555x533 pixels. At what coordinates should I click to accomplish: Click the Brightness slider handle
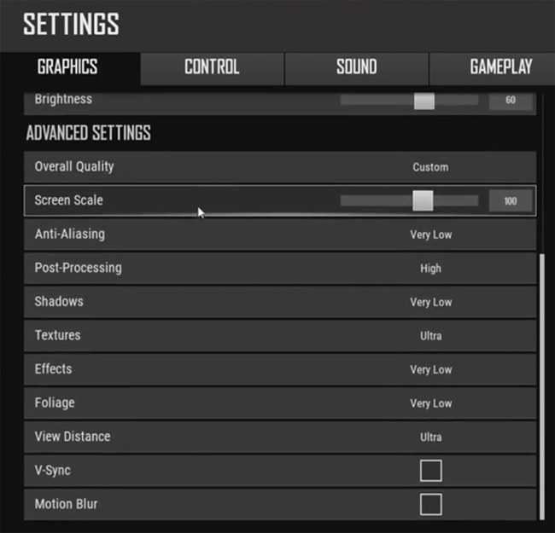(424, 101)
